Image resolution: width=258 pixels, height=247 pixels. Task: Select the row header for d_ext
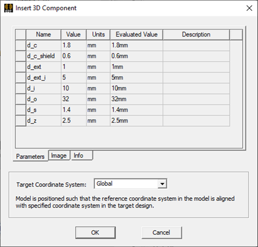pyautogui.click(x=21, y=67)
